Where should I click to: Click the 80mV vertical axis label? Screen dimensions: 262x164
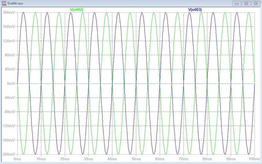(x=10, y=55)
